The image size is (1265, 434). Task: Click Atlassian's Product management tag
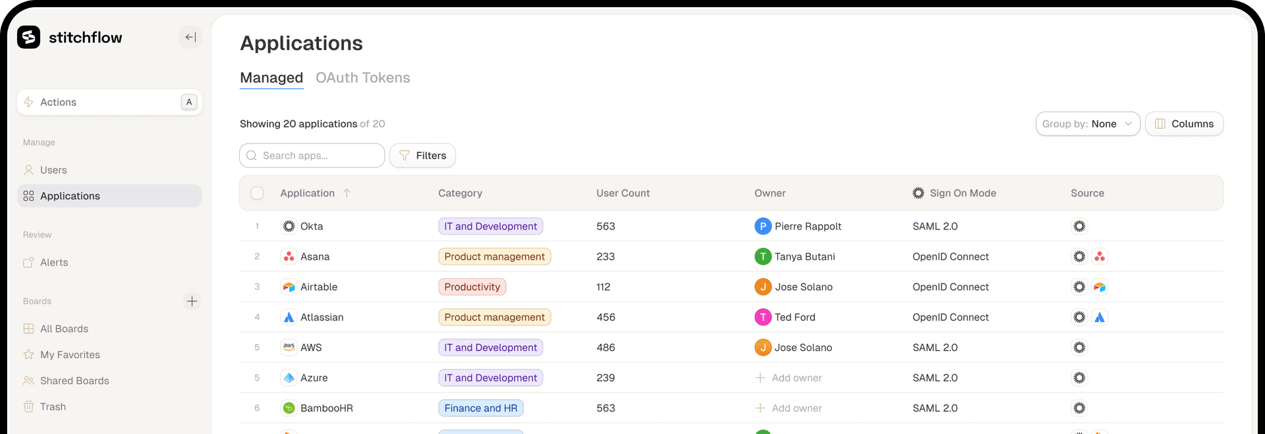coord(494,317)
